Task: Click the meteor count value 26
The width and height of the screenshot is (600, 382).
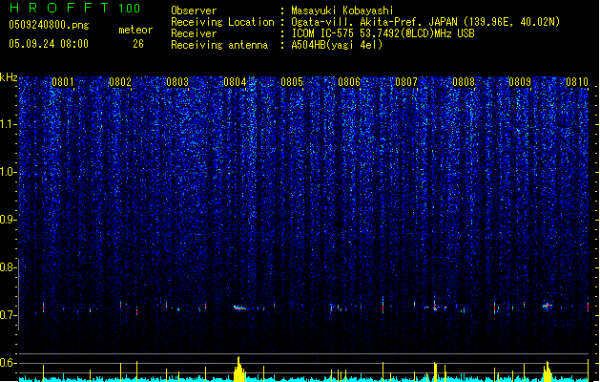Action: [x=138, y=44]
